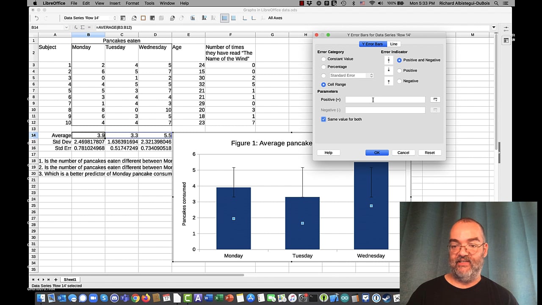Choose the positive-and-negative error indicator image
Image resolution: width=542 pixels, height=305 pixels.
(x=388, y=60)
